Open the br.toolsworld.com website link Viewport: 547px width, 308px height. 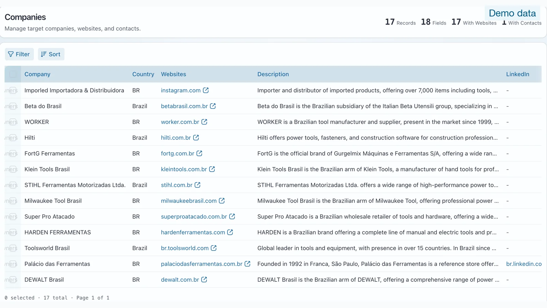(x=185, y=248)
